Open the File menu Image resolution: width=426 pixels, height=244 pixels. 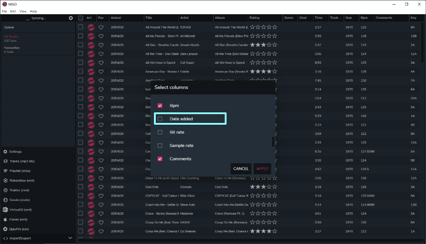[4, 11]
